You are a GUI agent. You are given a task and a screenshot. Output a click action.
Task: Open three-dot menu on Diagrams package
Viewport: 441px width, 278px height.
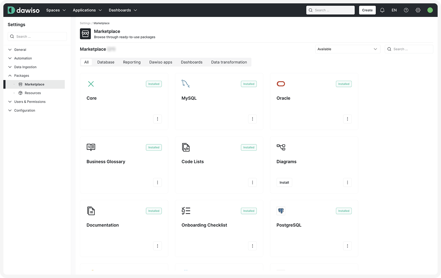tap(347, 182)
